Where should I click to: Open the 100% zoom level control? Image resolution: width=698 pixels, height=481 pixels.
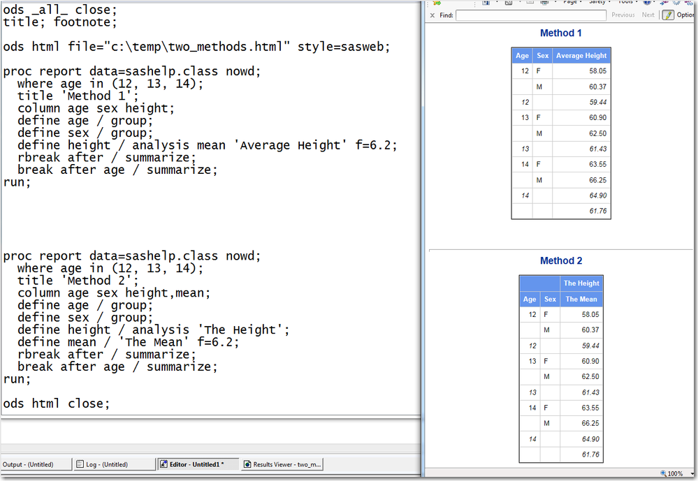pyautogui.click(x=676, y=473)
